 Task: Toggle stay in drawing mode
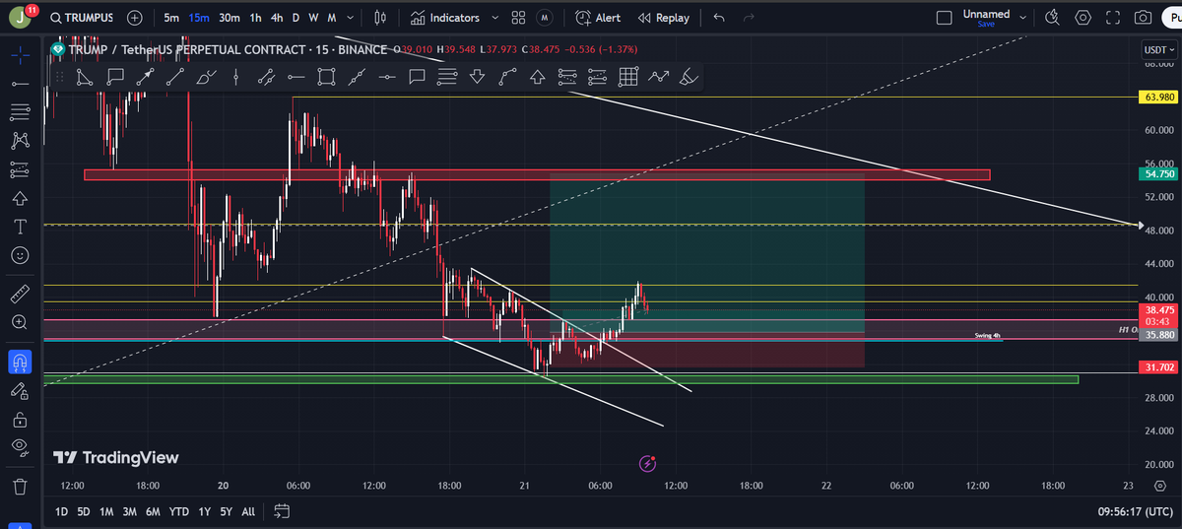click(x=21, y=391)
